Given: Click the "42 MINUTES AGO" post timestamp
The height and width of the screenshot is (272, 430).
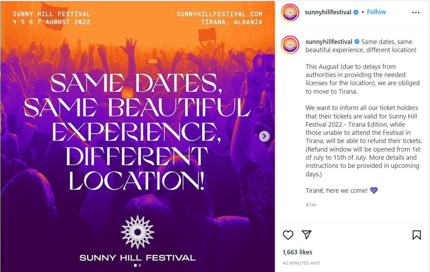Looking at the screenshot, I should (301, 263).
